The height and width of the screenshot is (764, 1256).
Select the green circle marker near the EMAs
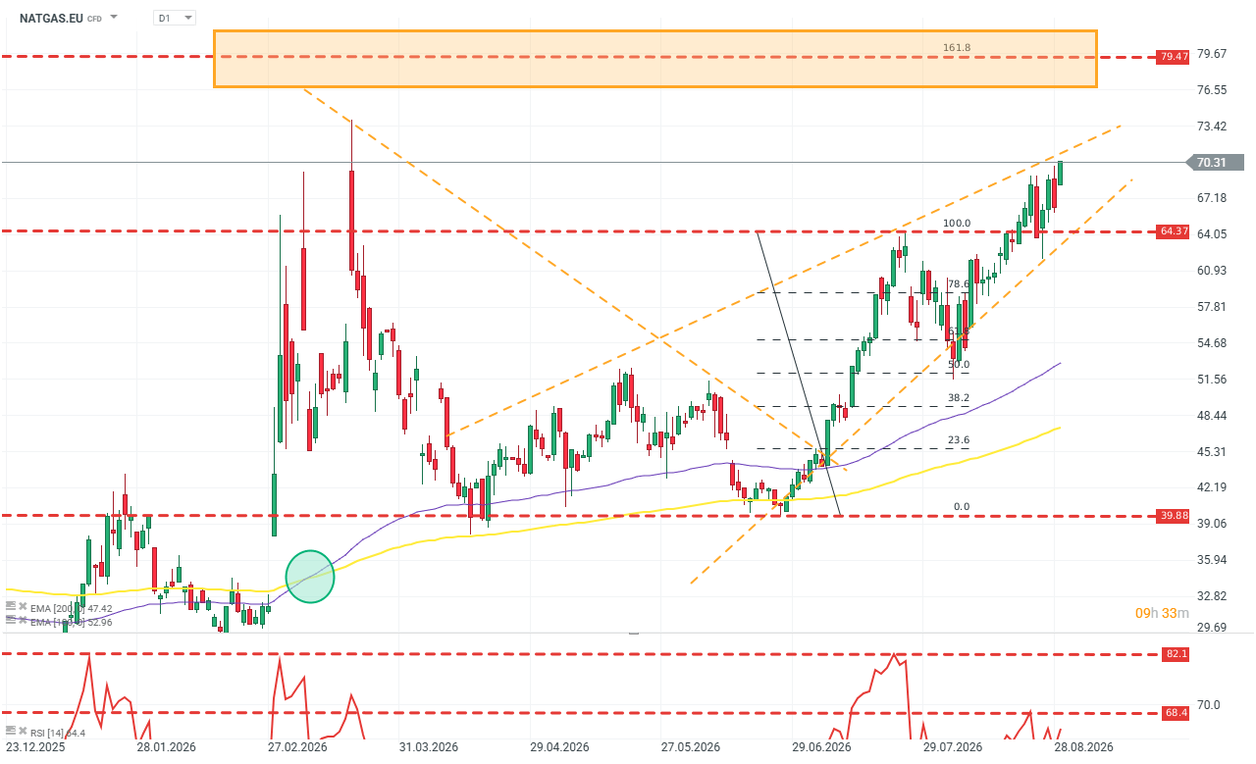click(x=310, y=577)
